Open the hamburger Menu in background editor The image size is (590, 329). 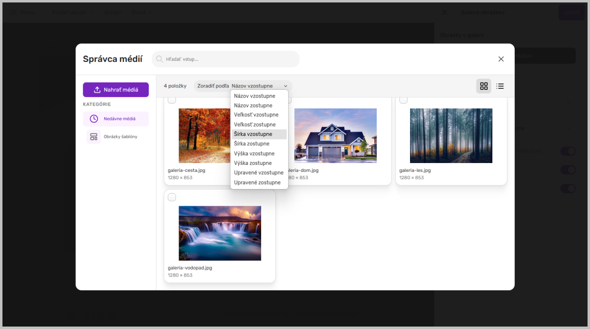21,12
